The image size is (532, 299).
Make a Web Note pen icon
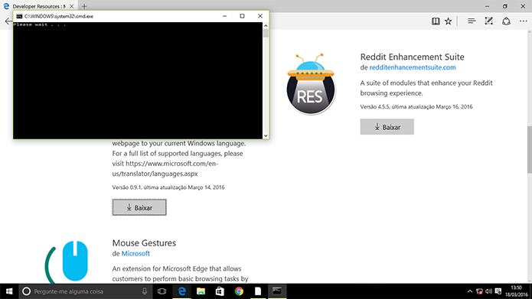coord(488,21)
